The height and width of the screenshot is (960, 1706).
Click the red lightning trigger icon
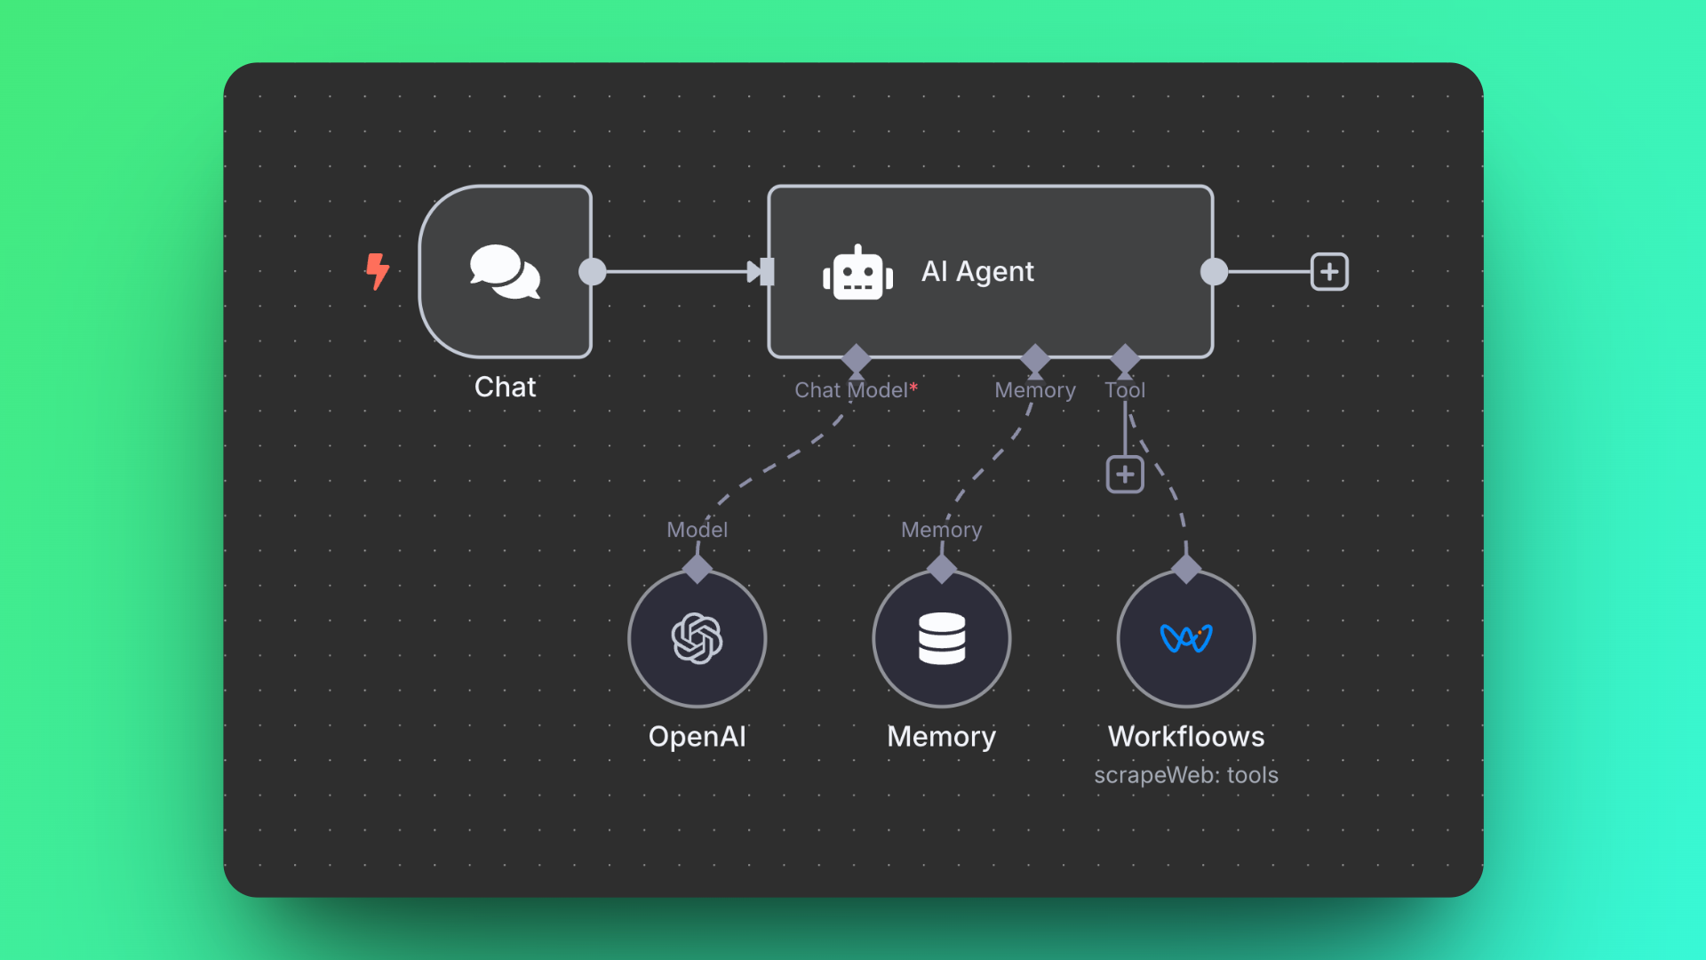click(378, 271)
